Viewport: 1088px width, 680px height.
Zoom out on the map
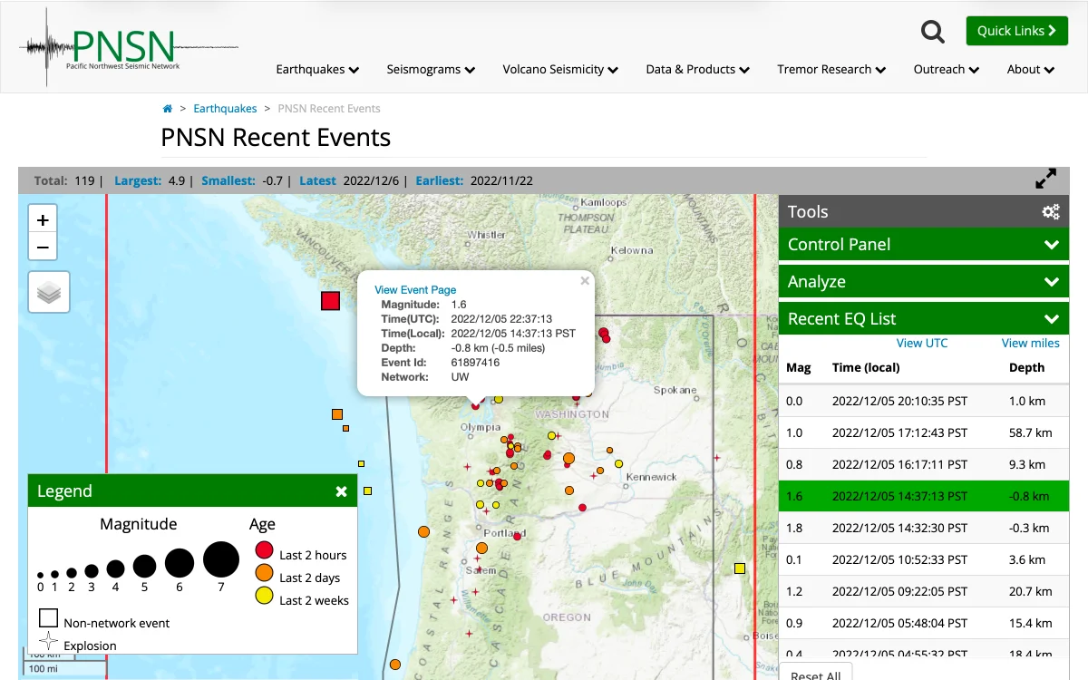pyautogui.click(x=43, y=247)
